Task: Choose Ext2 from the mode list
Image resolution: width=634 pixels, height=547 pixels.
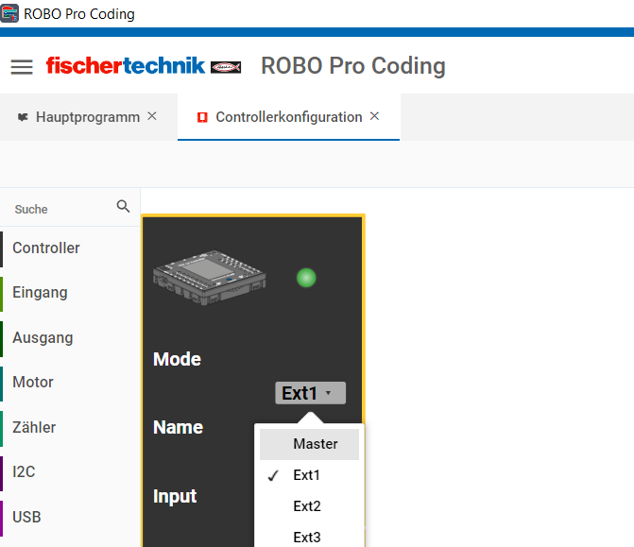Action: [309, 506]
